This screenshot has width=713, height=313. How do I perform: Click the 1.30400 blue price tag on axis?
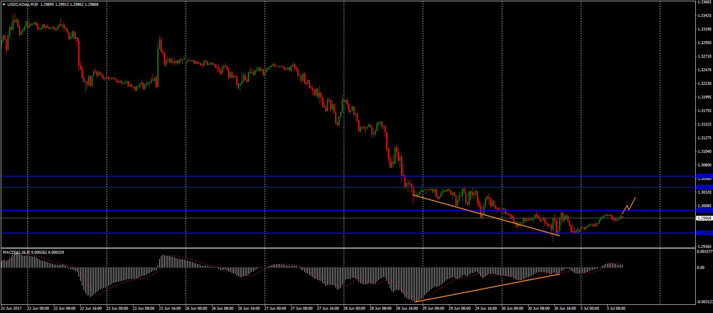coord(704,187)
